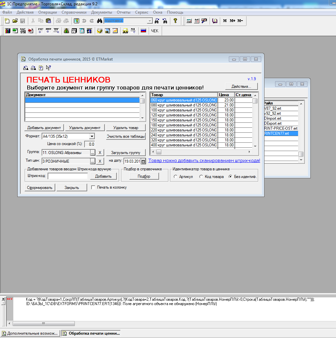This screenshot has width=336, height=338.
Task: Open the Помощь menu
Action: 175,12
